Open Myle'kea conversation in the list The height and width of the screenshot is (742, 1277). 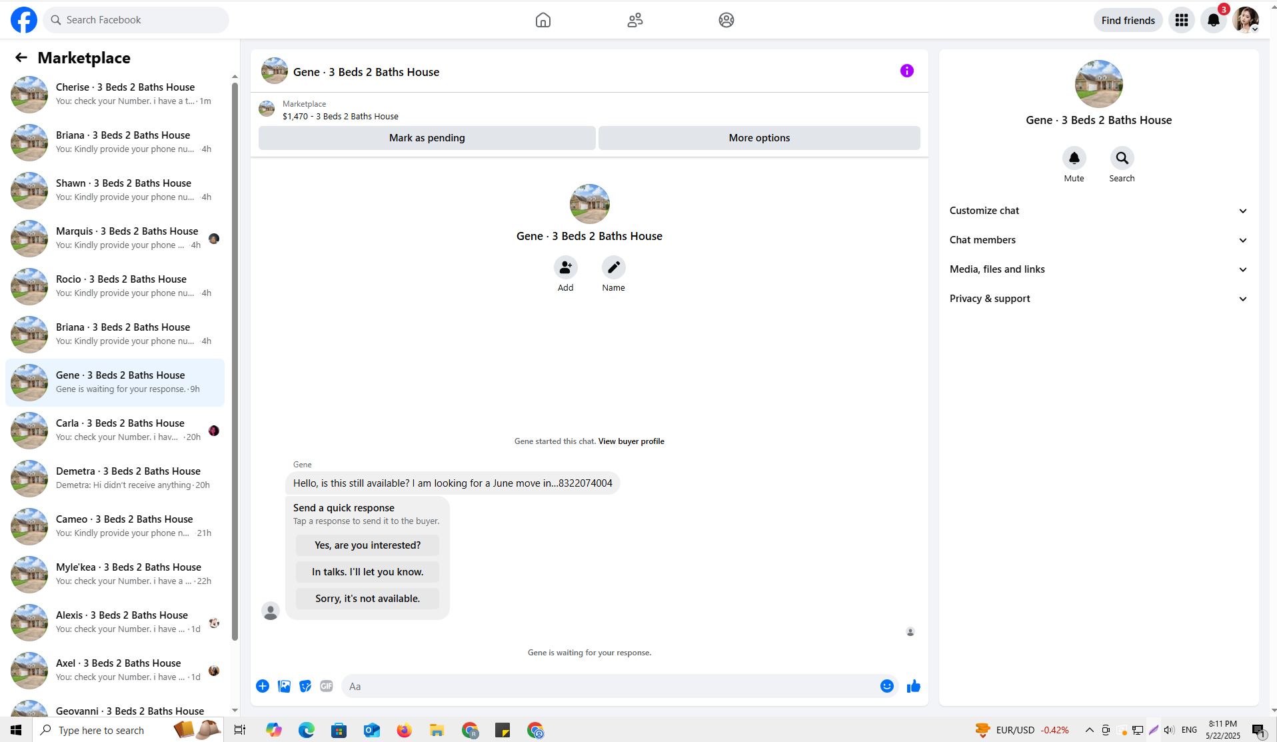click(115, 575)
